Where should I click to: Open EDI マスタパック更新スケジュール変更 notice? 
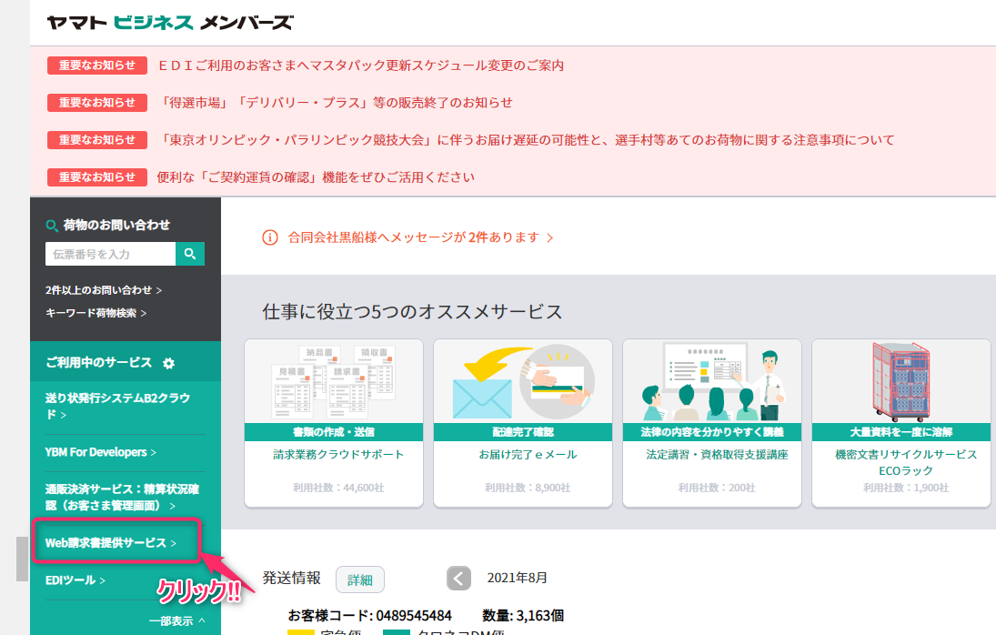[x=361, y=66]
